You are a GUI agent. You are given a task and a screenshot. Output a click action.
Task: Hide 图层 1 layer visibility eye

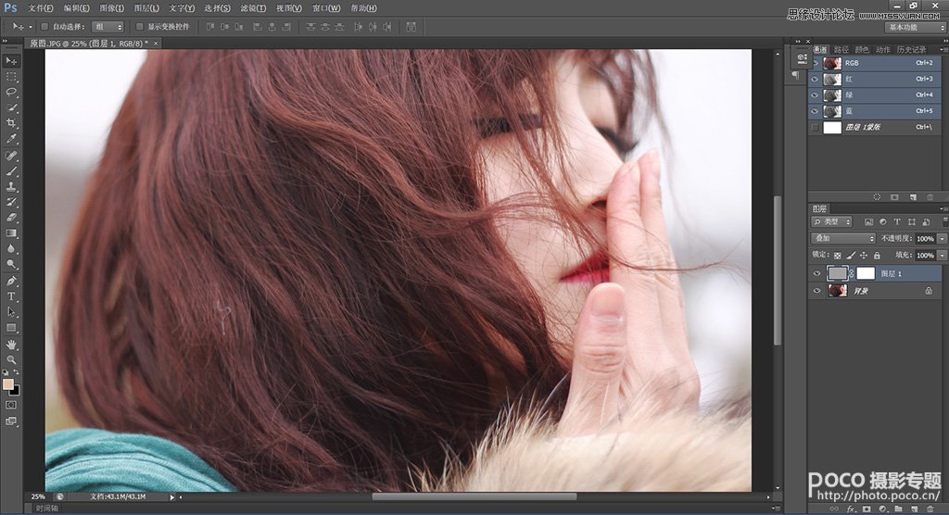[816, 273]
